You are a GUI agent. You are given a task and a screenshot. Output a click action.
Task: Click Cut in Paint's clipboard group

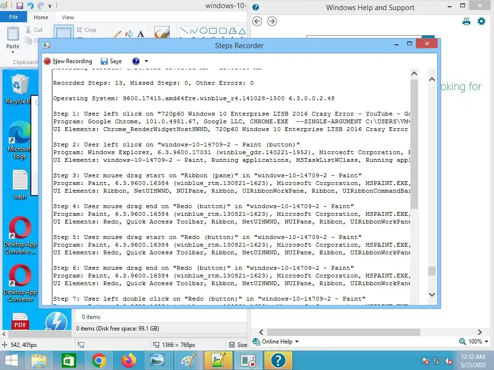coord(34,30)
